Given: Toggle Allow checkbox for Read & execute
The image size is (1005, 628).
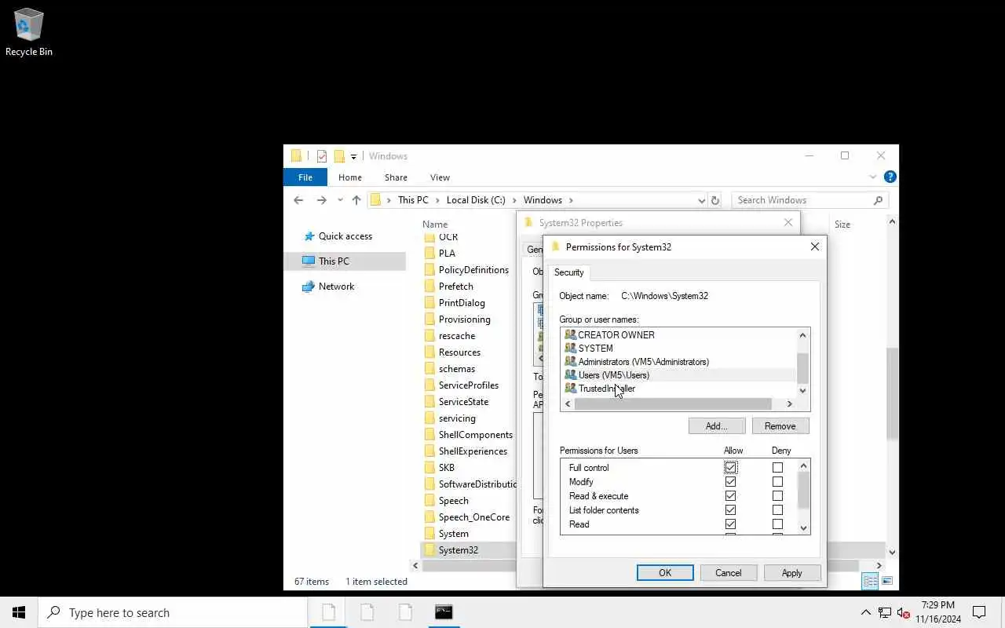Looking at the screenshot, I should [x=730, y=496].
